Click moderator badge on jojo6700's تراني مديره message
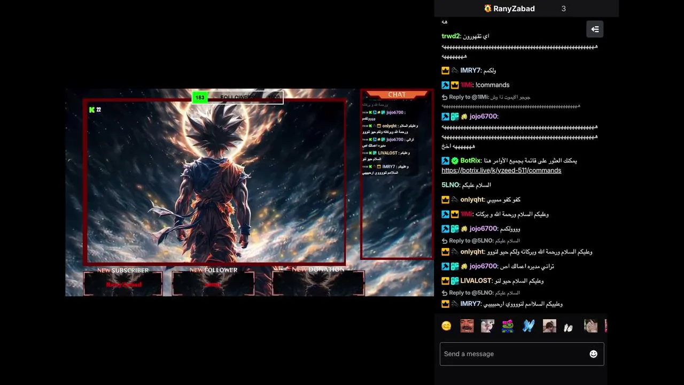The width and height of the screenshot is (684, 385). point(445,266)
